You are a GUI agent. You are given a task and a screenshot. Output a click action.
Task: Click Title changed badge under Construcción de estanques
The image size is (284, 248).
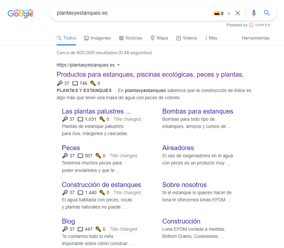tap(127, 193)
